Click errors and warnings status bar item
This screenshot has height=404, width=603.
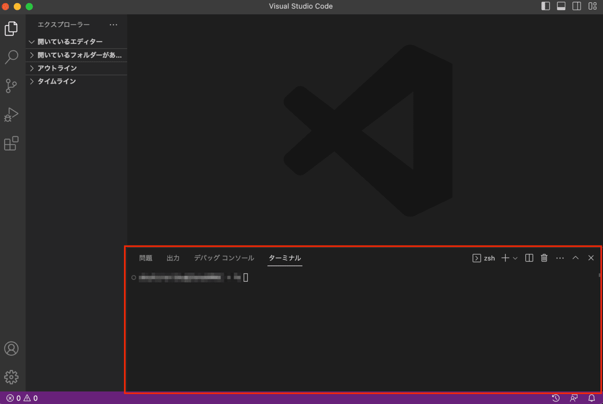pyautogui.click(x=22, y=398)
